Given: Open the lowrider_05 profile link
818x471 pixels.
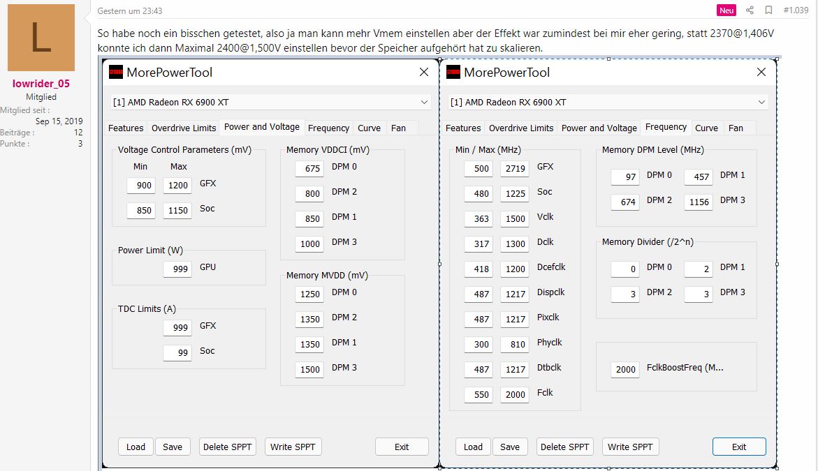Looking at the screenshot, I should (41, 83).
